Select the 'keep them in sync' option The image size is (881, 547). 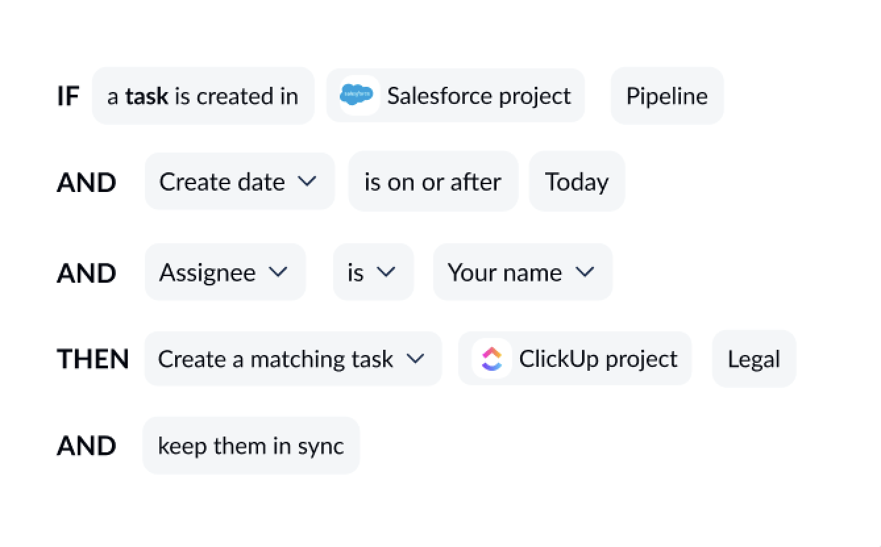tap(251, 446)
